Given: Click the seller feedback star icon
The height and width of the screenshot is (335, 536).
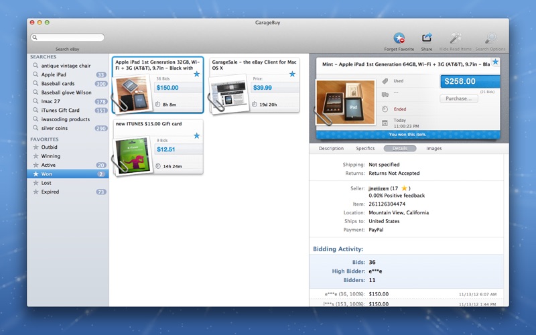Looking at the screenshot, I should point(404,188).
